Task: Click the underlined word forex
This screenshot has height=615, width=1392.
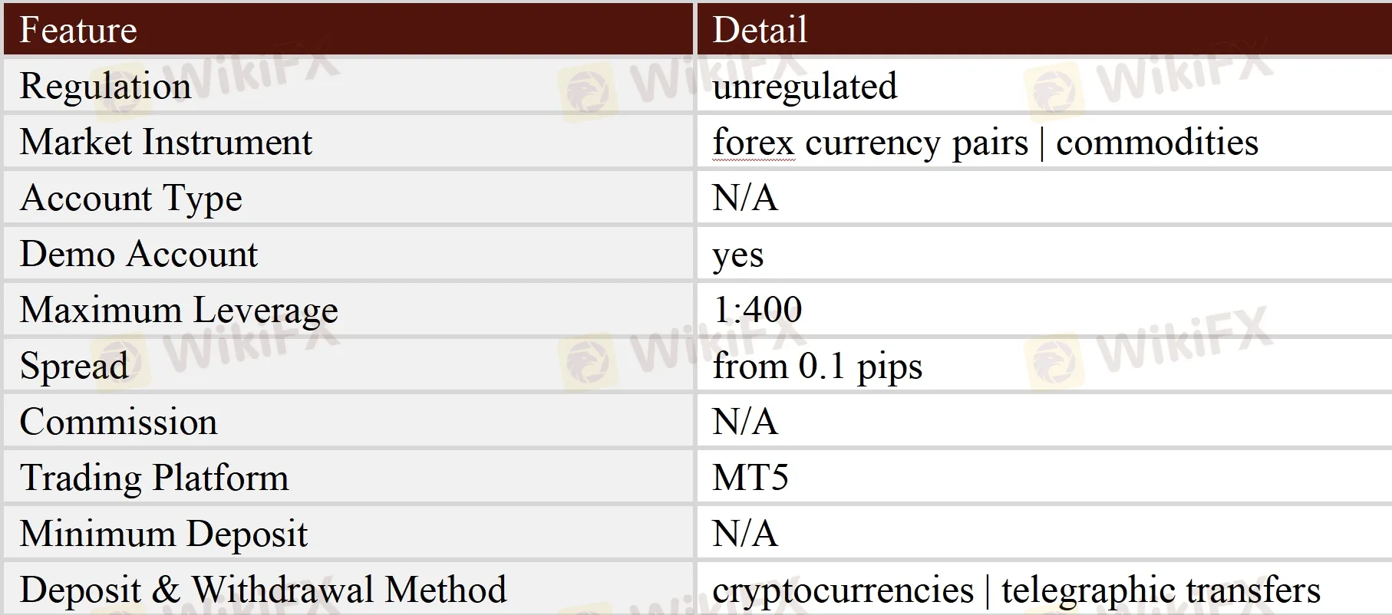Action: tap(753, 143)
